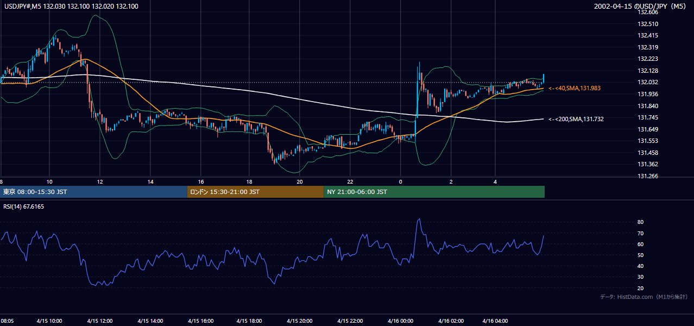Click the 4/15 18:00 time axis label
This screenshot has width=694, height=326.
[249, 321]
